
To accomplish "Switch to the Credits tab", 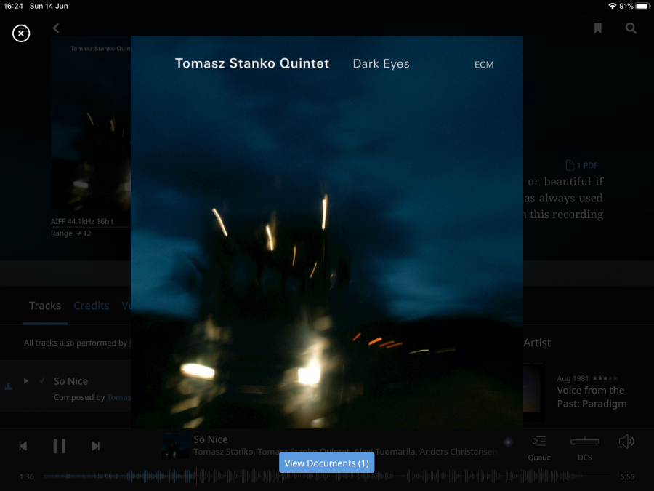I will (92, 306).
